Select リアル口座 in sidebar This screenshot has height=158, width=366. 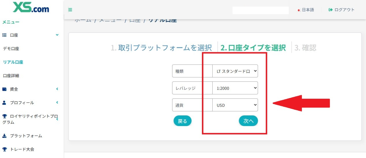click(13, 62)
